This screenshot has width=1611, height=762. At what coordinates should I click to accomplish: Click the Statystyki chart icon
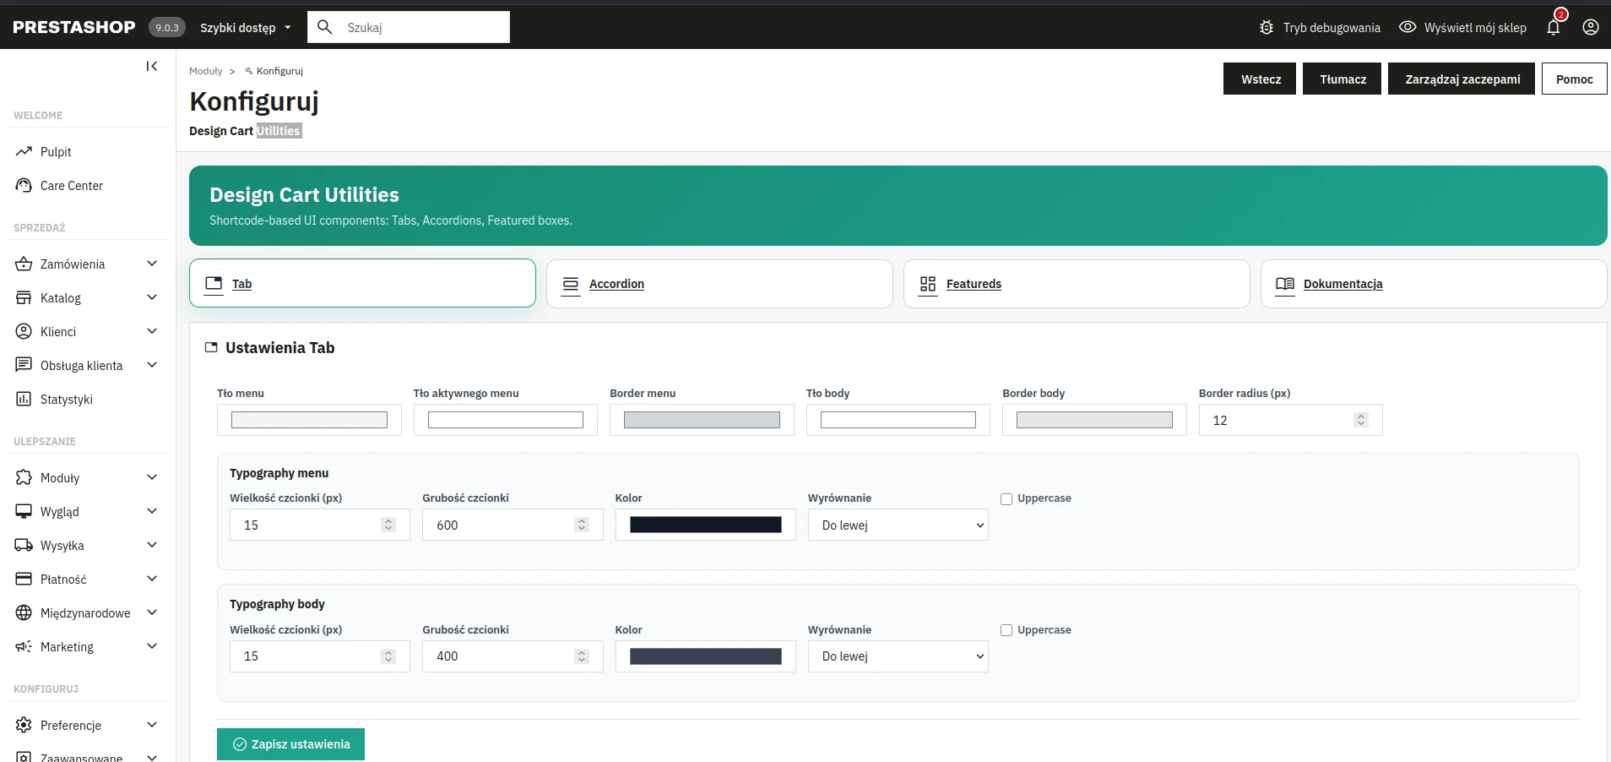point(24,400)
